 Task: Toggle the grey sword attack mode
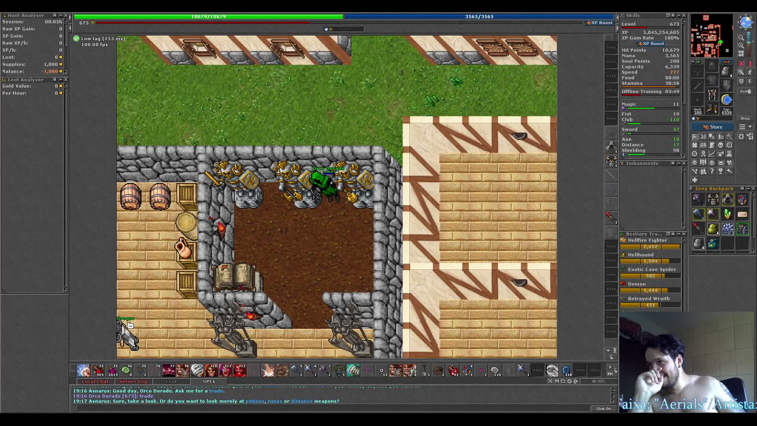[x=741, y=72]
